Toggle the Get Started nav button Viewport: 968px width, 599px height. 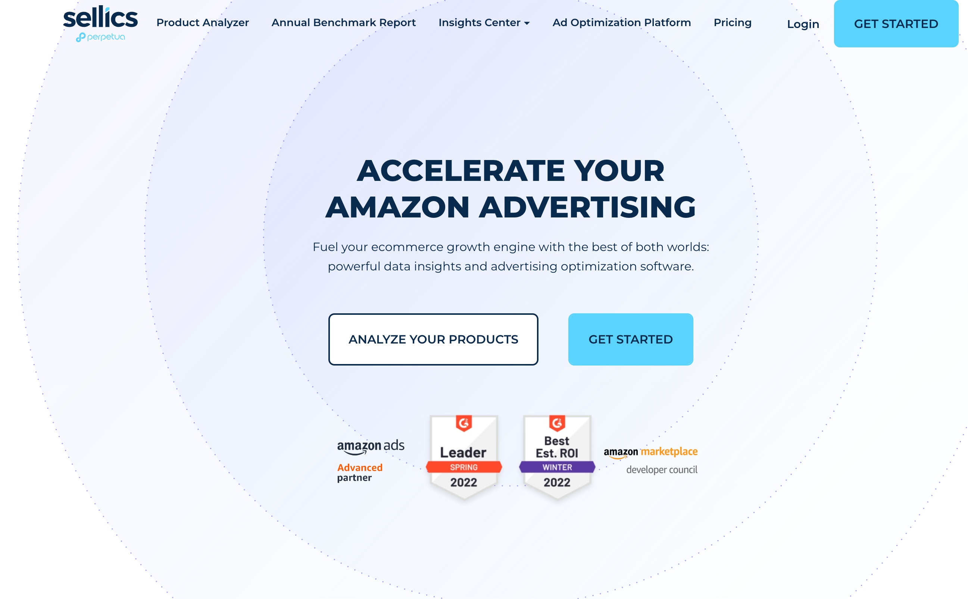[896, 23]
